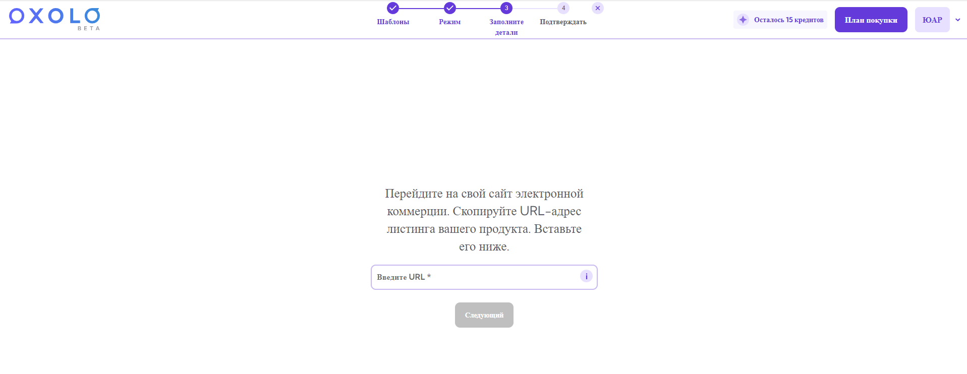Click the instruction text about product URL

tap(484, 220)
